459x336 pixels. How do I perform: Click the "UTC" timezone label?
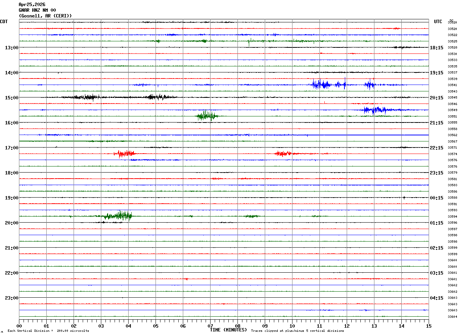[x=438, y=22]
